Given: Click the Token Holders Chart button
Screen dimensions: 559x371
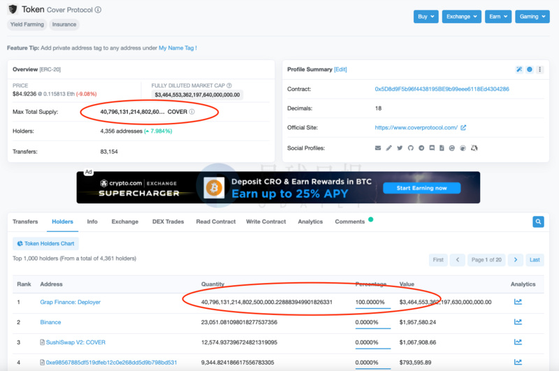Looking at the screenshot, I should [x=45, y=244].
